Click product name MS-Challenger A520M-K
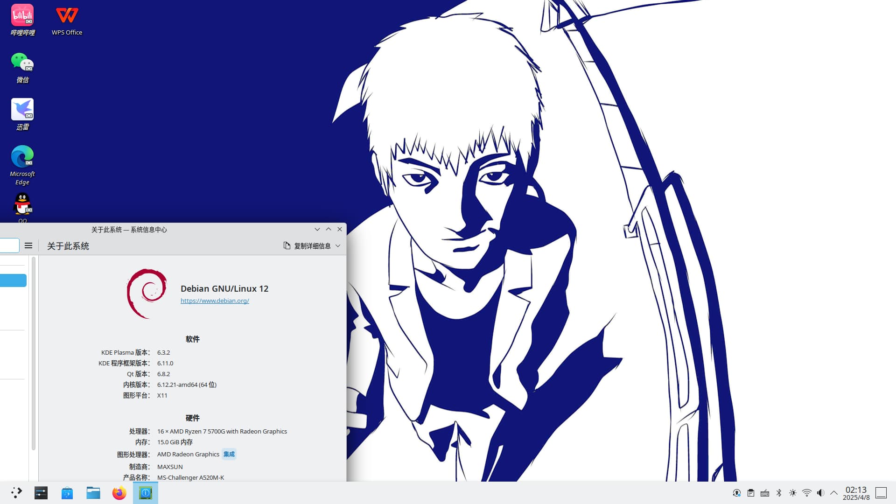This screenshot has height=504, width=896. [x=190, y=478]
